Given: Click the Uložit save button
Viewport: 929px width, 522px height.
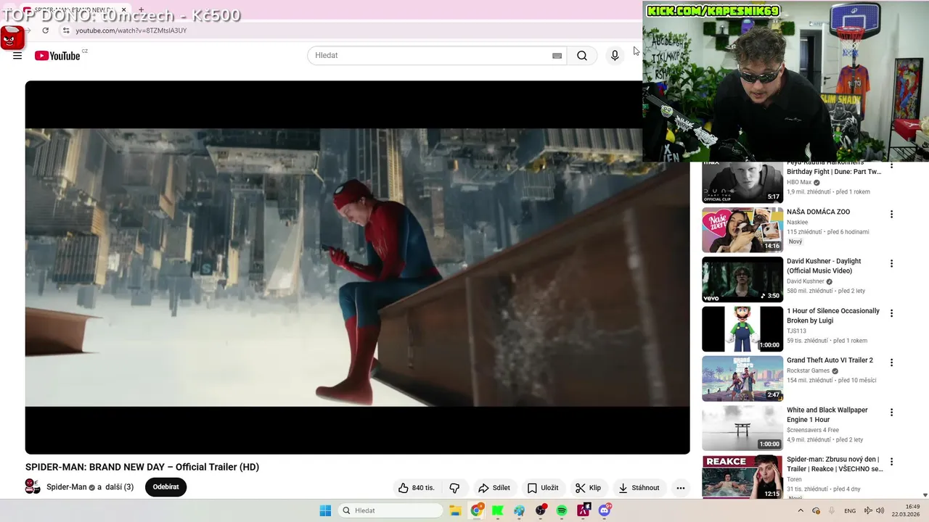Looking at the screenshot, I should (x=542, y=488).
